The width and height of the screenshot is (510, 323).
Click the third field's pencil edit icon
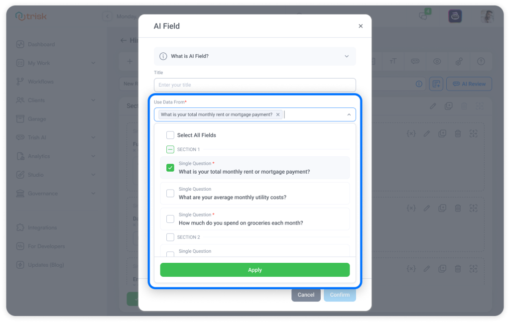click(427, 269)
